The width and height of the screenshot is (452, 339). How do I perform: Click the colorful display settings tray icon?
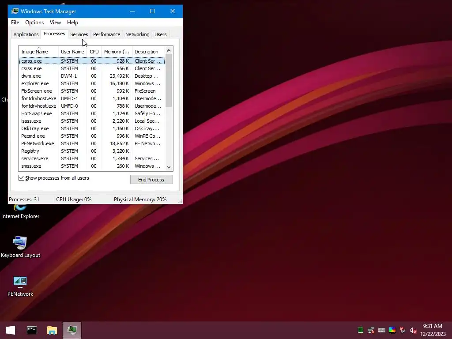coord(392,330)
